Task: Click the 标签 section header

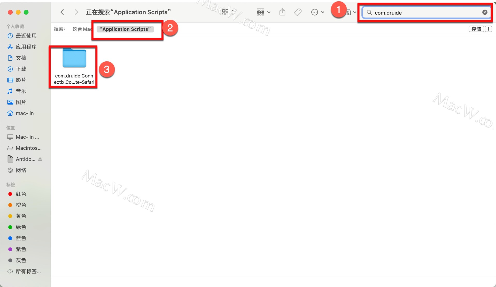Action: [x=11, y=185]
